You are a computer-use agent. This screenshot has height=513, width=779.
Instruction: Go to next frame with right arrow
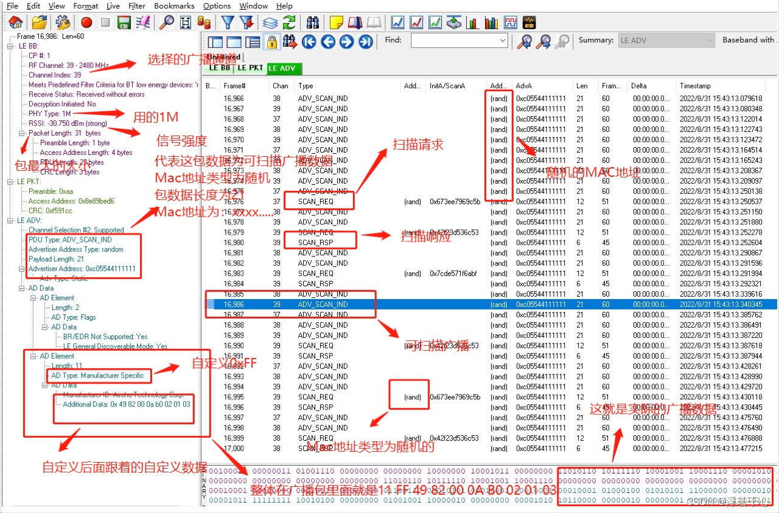pos(347,41)
